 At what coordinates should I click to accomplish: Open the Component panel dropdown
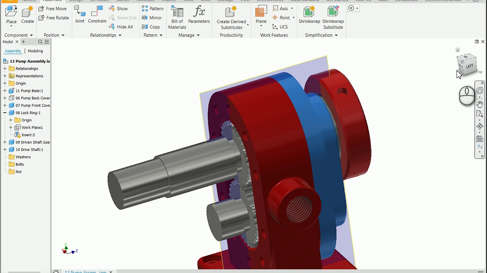[19, 35]
